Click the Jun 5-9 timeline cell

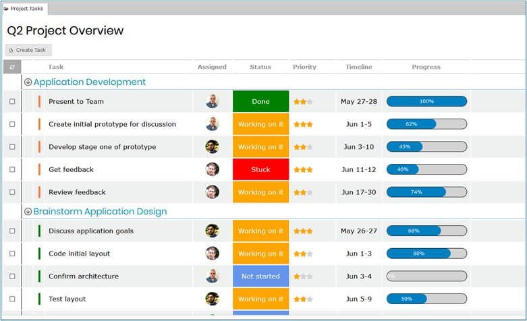[x=358, y=299]
